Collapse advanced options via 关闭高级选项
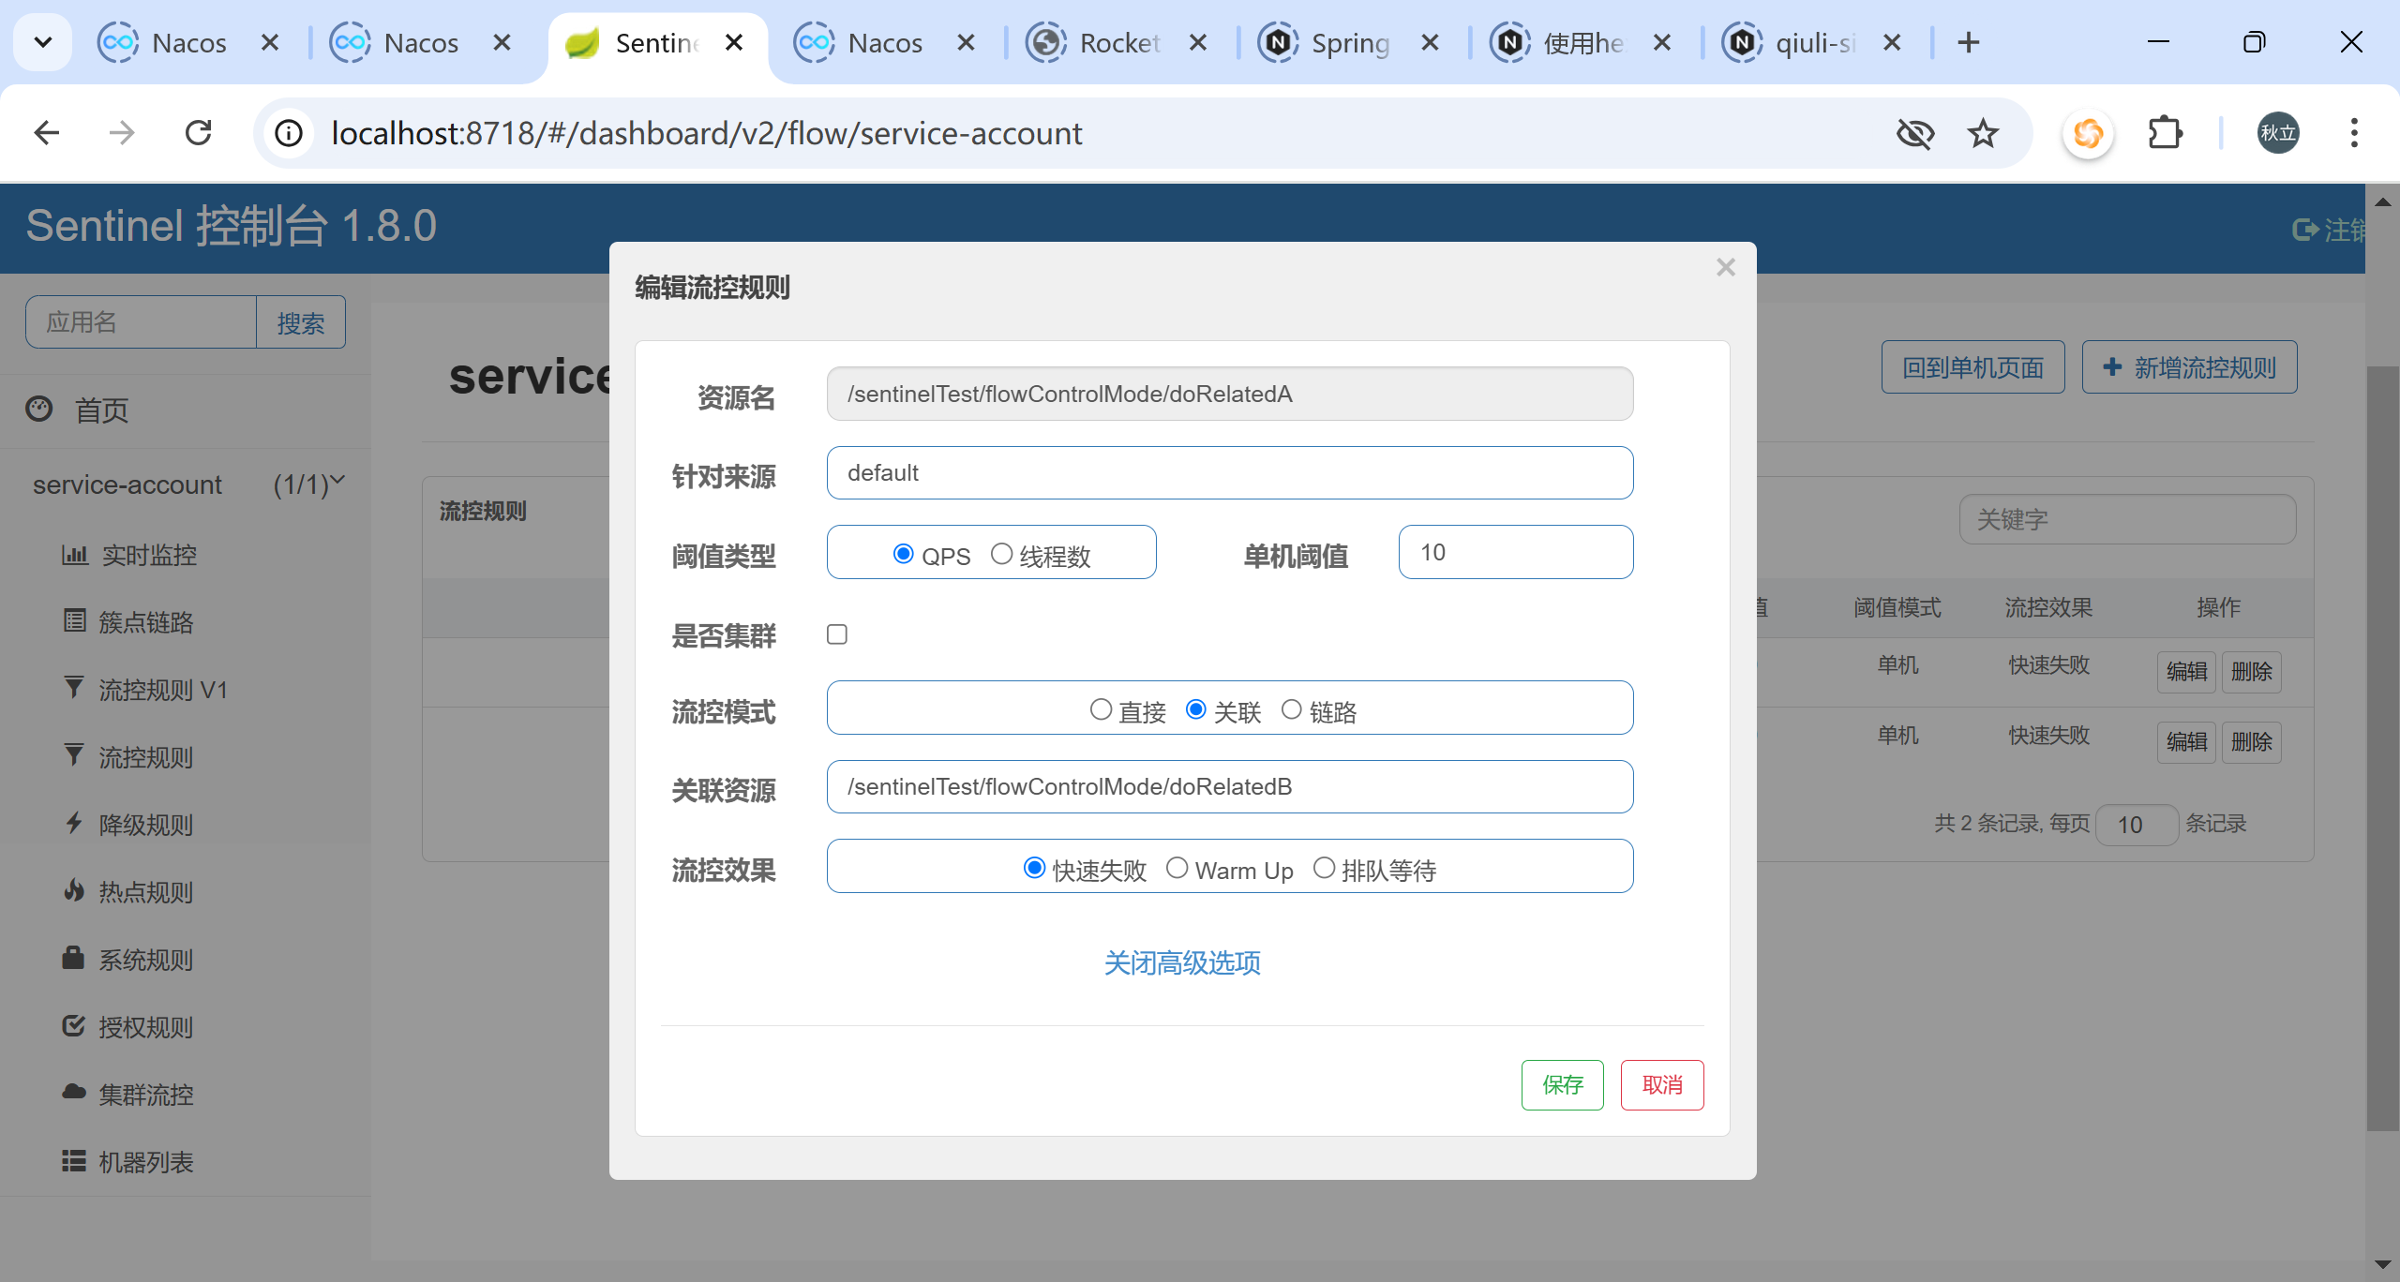Screen dimensions: 2400x1282 (1181, 962)
